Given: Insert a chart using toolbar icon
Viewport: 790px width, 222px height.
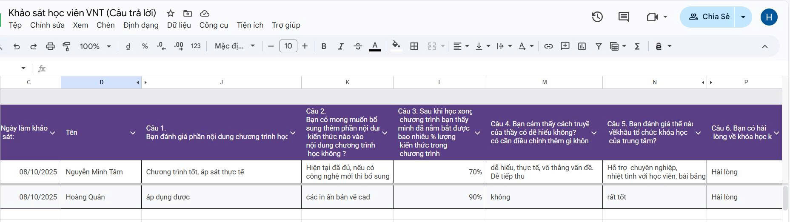Looking at the screenshot, I should (x=582, y=46).
